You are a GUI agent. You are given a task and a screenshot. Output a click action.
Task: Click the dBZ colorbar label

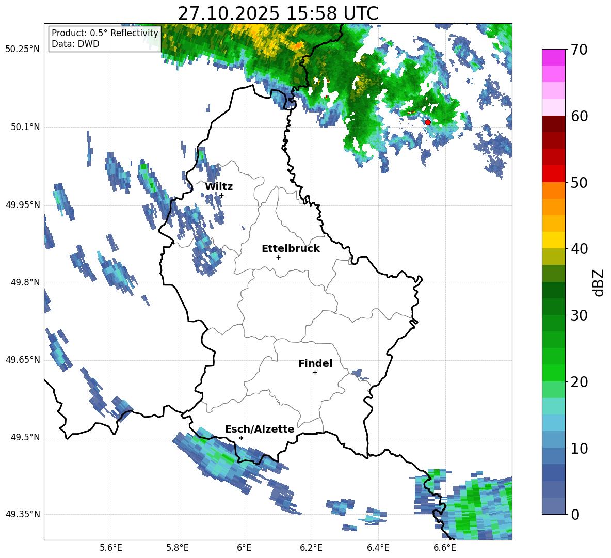[599, 282]
